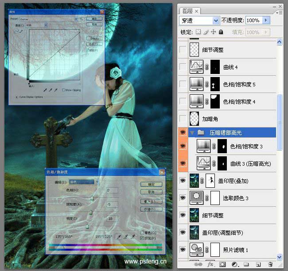Viewport: 288px width, 271px height.
Task: Select white point eyedropper in Curves dialog
Action: (56, 90)
